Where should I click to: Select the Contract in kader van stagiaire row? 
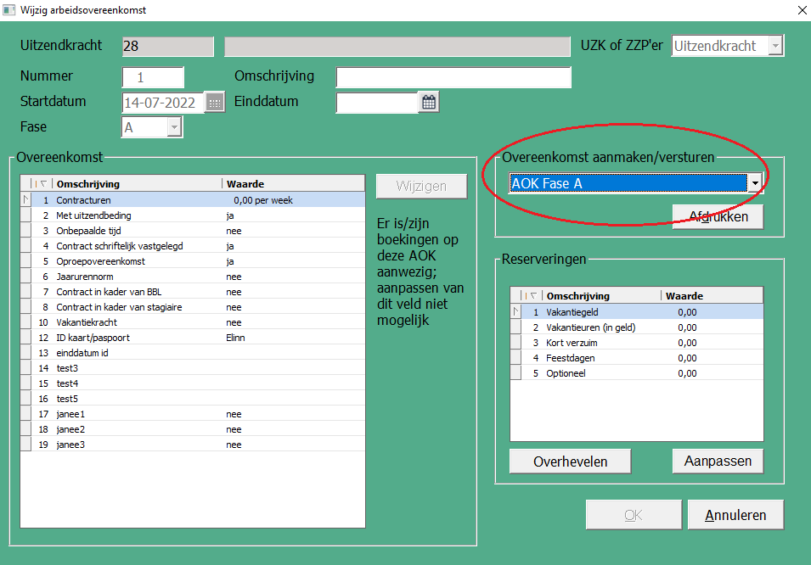pyautogui.click(x=193, y=307)
